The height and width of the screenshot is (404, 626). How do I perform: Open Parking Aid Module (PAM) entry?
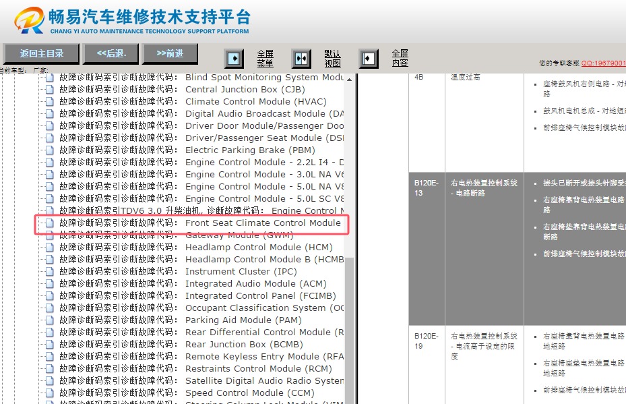181,320
